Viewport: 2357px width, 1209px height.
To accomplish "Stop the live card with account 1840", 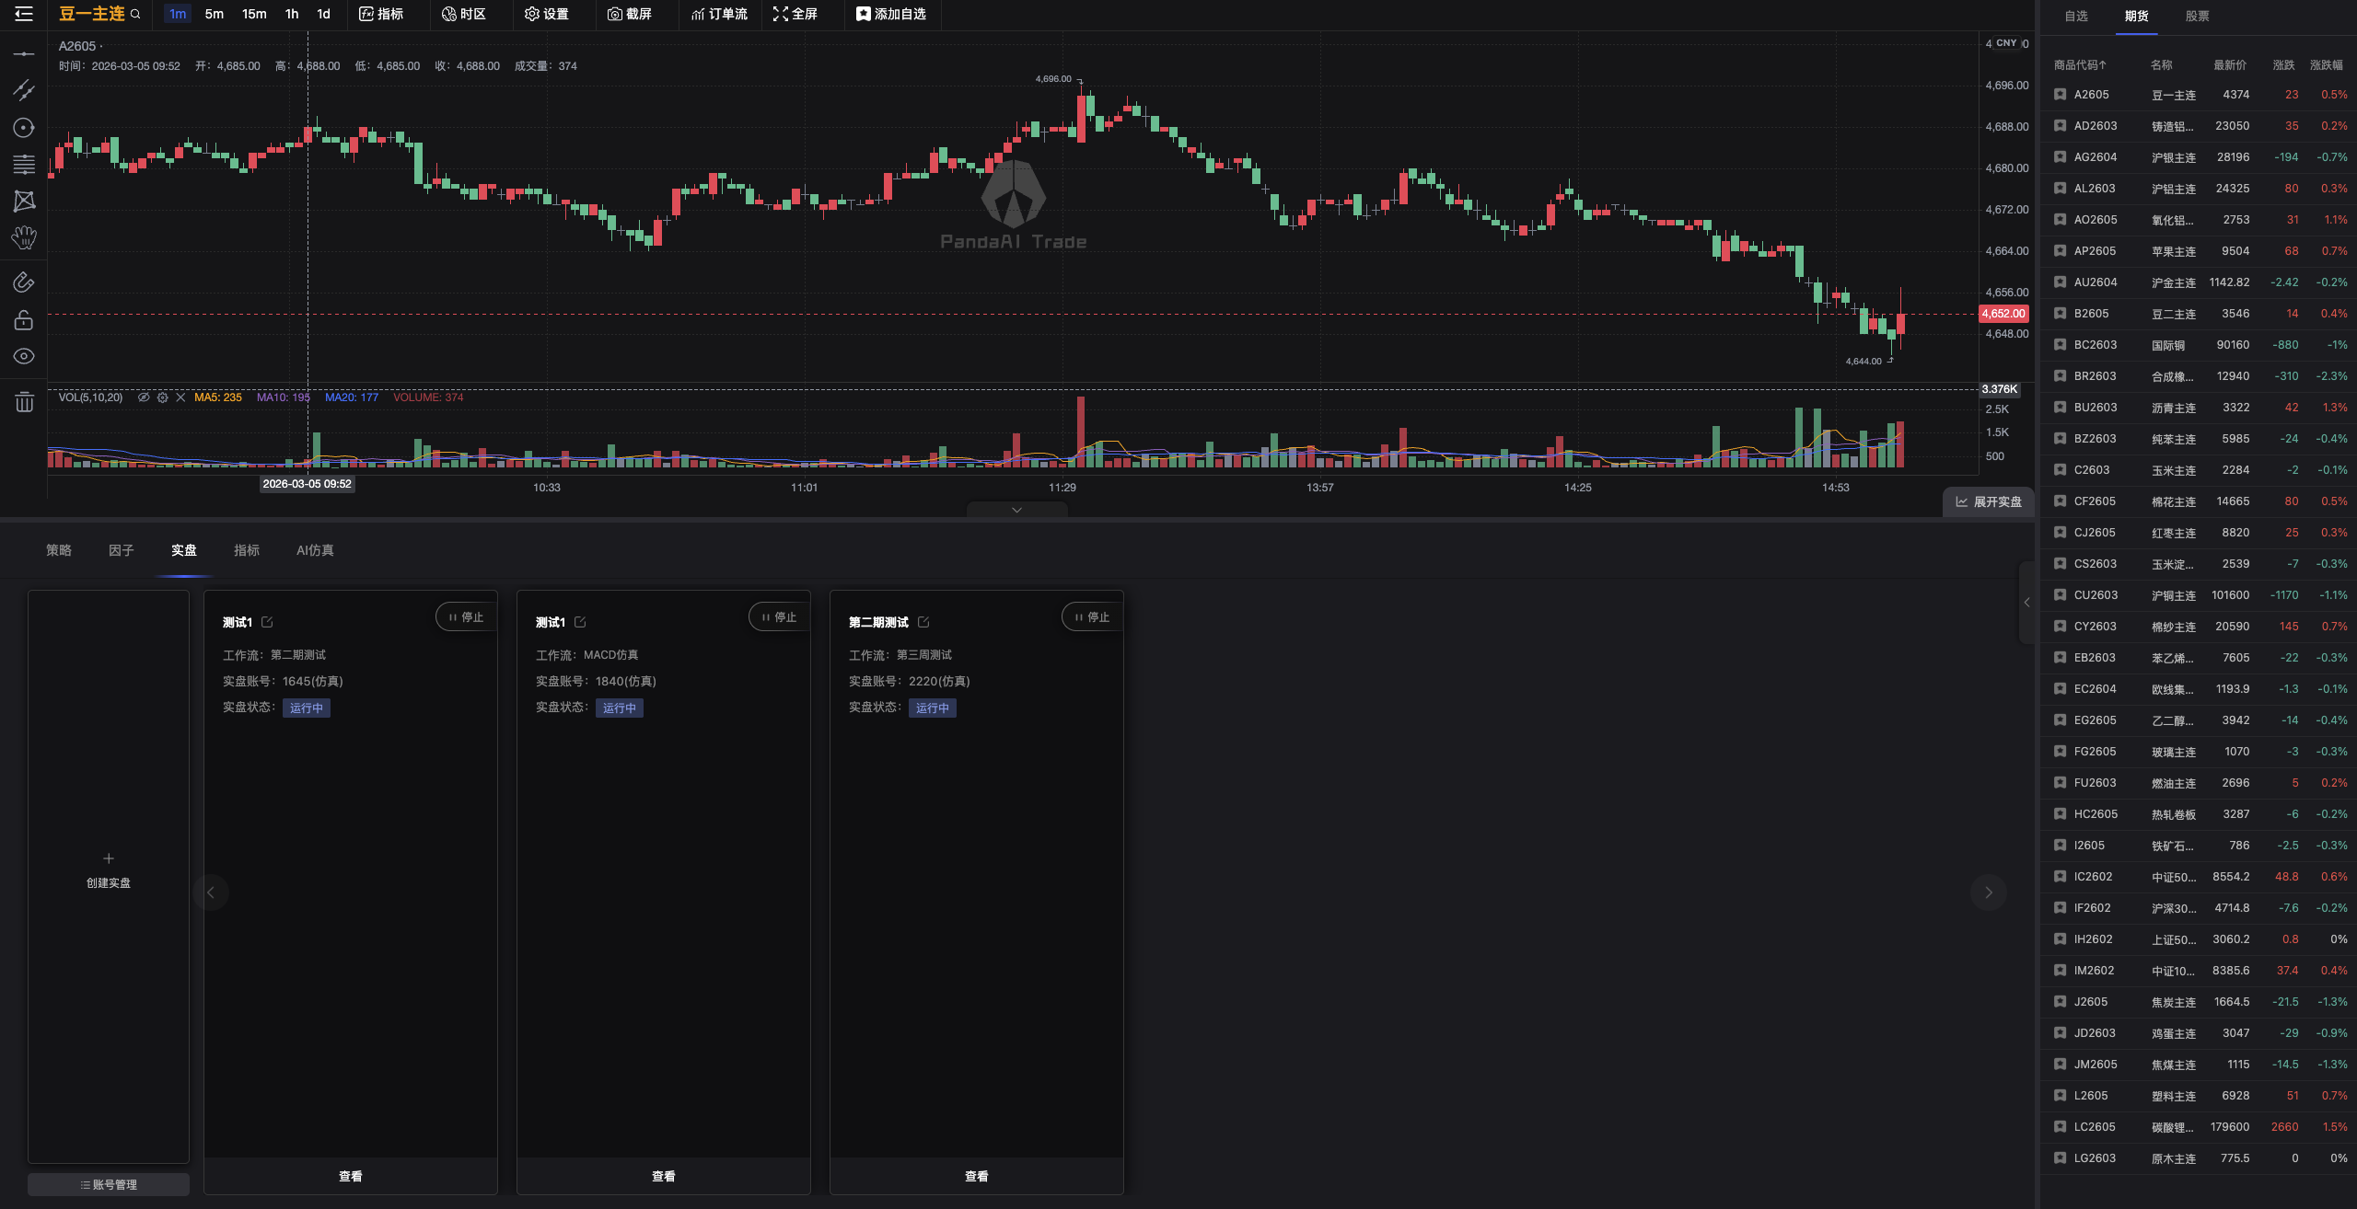I will (x=779, y=617).
